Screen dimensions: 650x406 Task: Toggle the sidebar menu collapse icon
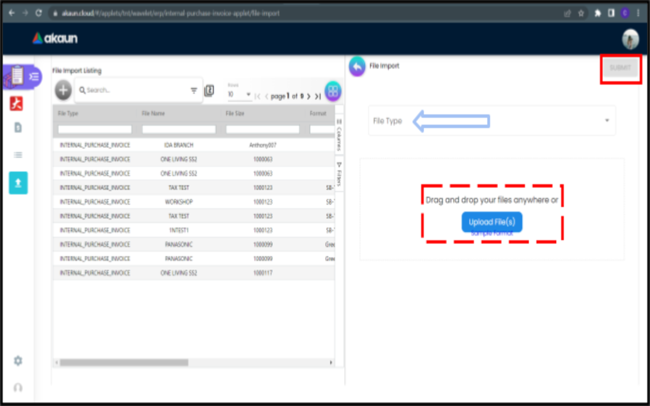tap(34, 77)
